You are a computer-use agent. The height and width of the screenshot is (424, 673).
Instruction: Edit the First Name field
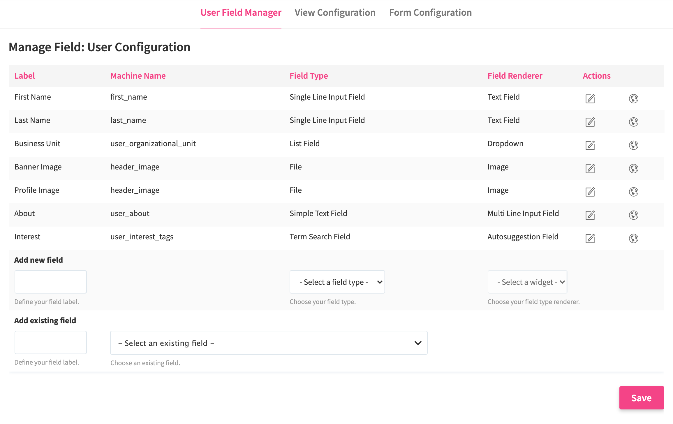coord(590,99)
